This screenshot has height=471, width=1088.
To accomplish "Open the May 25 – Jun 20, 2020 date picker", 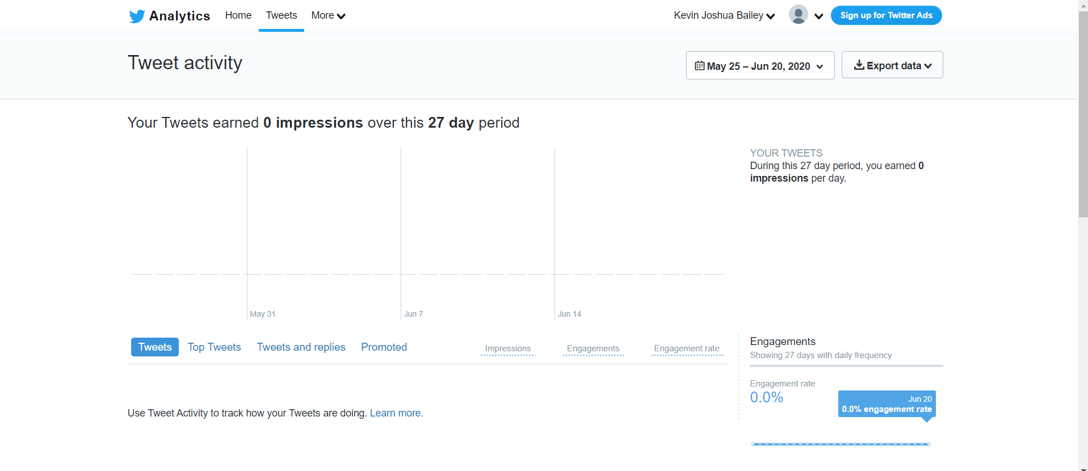I will click(x=760, y=65).
